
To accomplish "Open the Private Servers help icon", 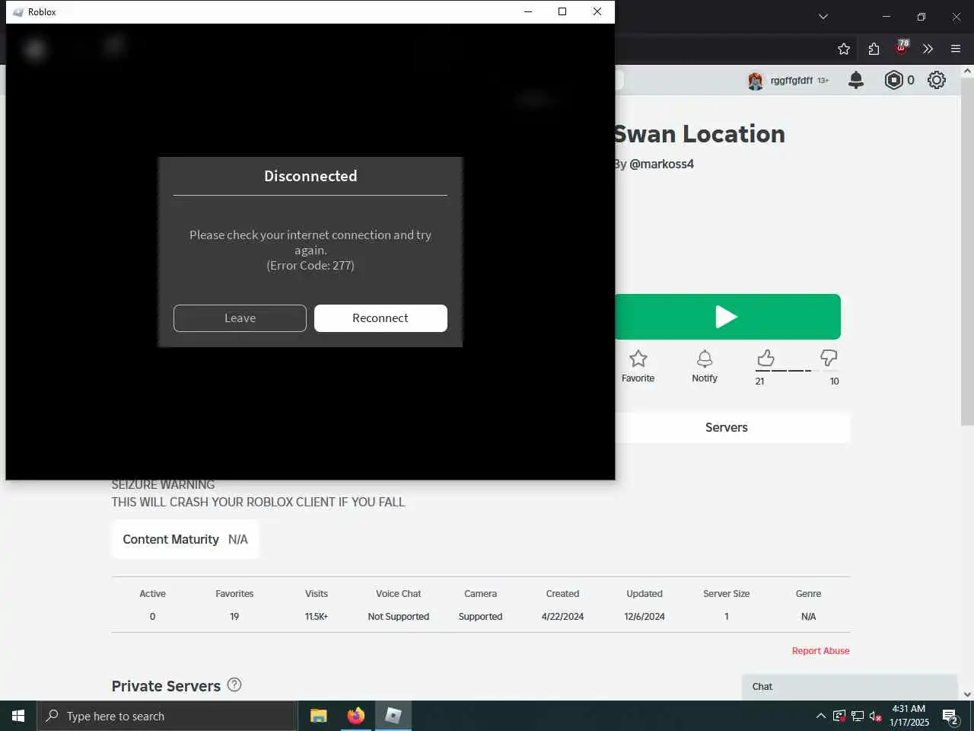I will pyautogui.click(x=234, y=685).
